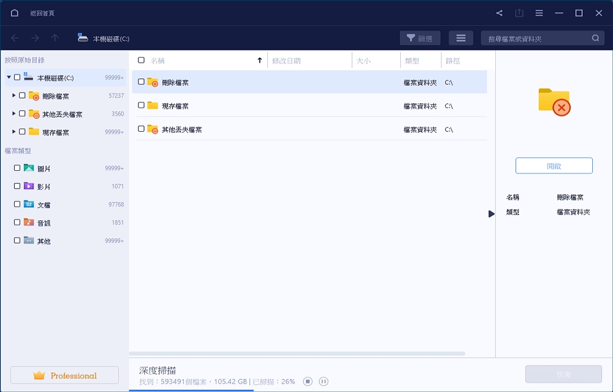Click the home icon in title bar
This screenshot has width=613, height=392.
(15, 13)
